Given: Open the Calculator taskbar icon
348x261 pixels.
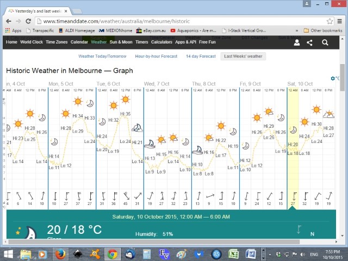Looking at the screenshot, I should pos(147,254).
